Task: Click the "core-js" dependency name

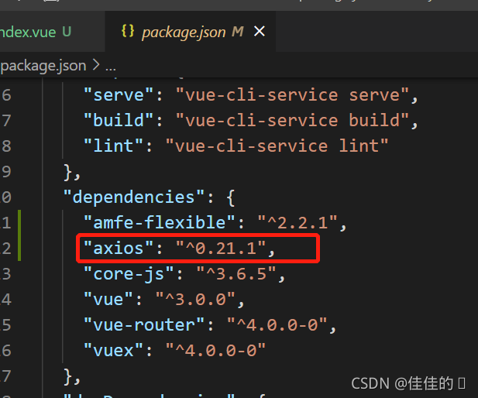Action: point(129,273)
